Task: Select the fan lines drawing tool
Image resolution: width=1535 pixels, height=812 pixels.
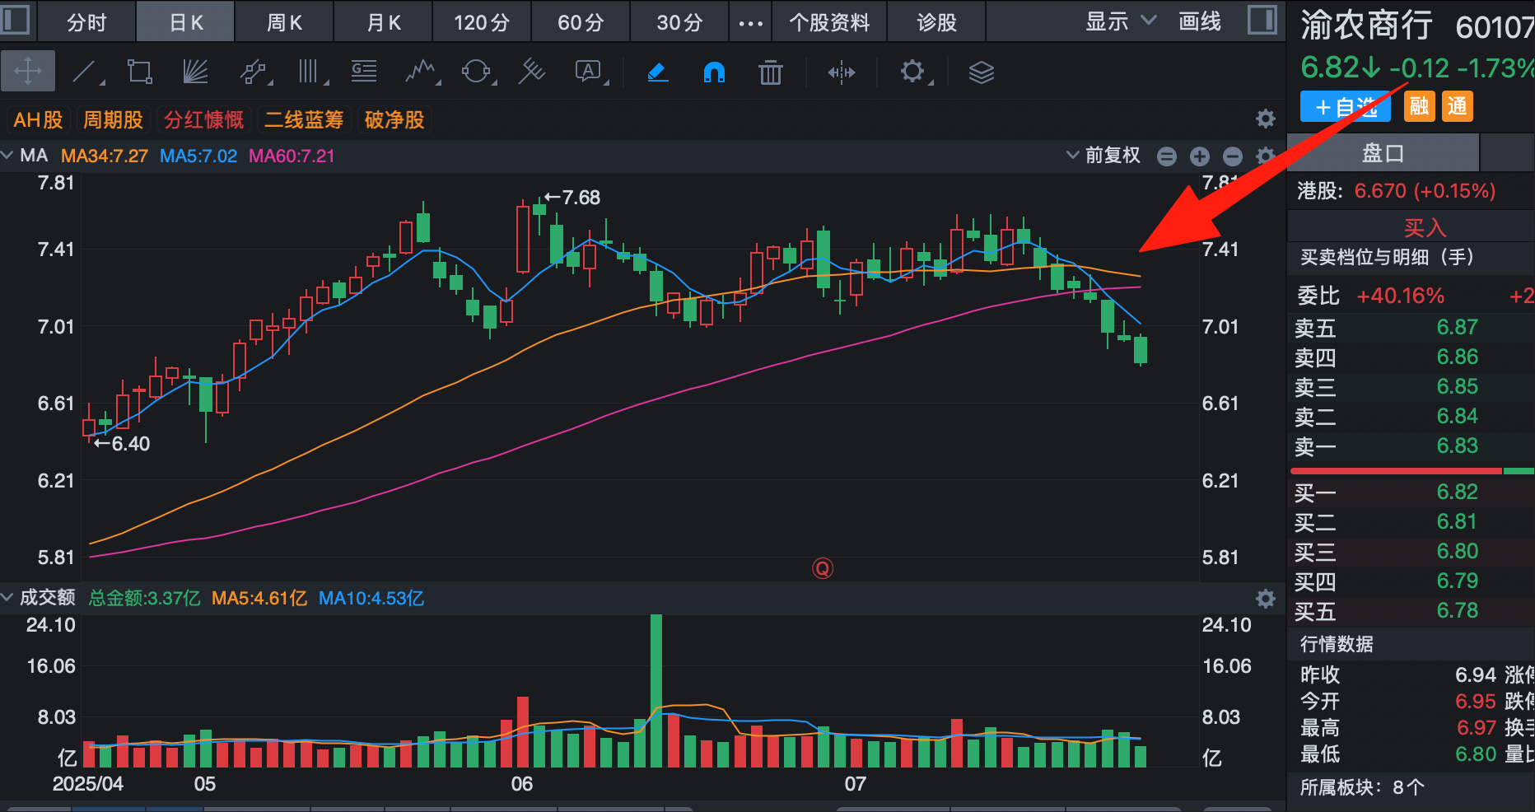Action: coord(195,72)
